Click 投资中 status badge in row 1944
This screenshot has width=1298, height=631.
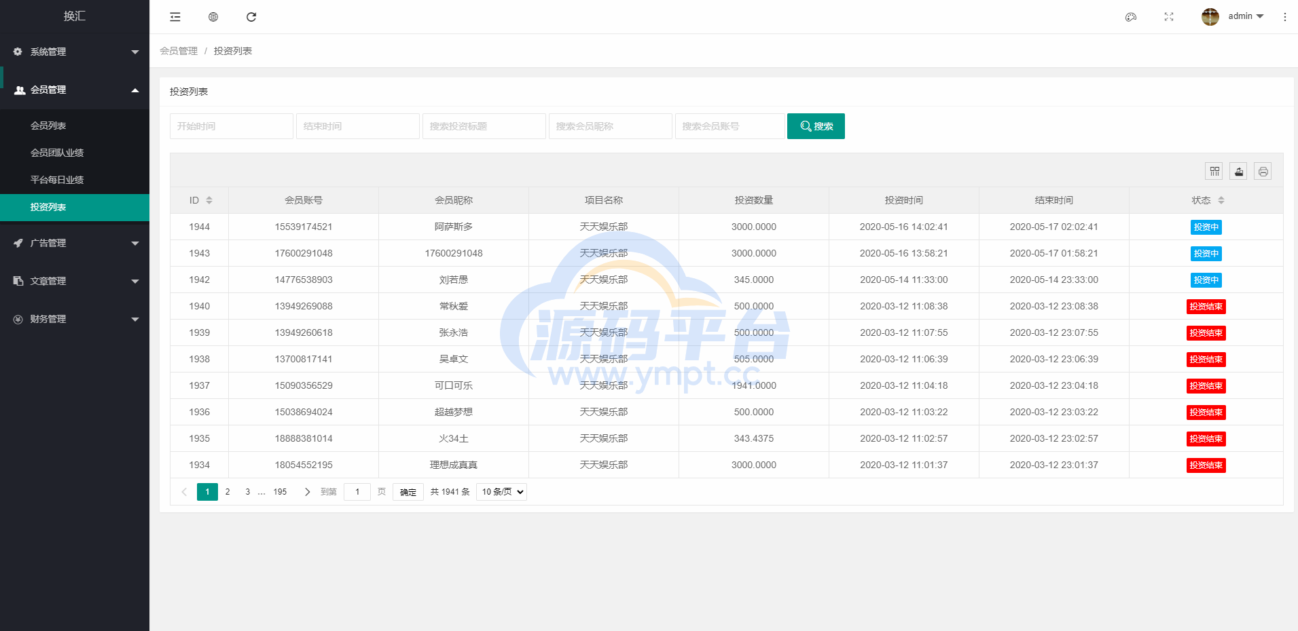pos(1206,227)
